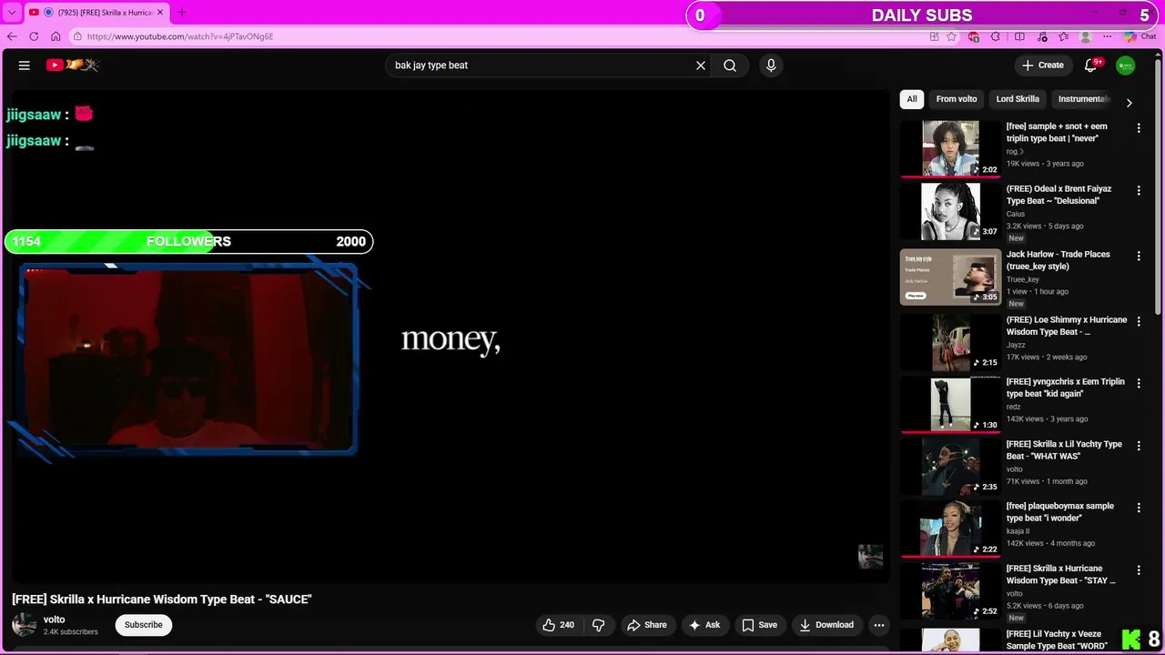Open plaqueboymax 'i wonder' video title
The image size is (1165, 655).
coord(1060,512)
